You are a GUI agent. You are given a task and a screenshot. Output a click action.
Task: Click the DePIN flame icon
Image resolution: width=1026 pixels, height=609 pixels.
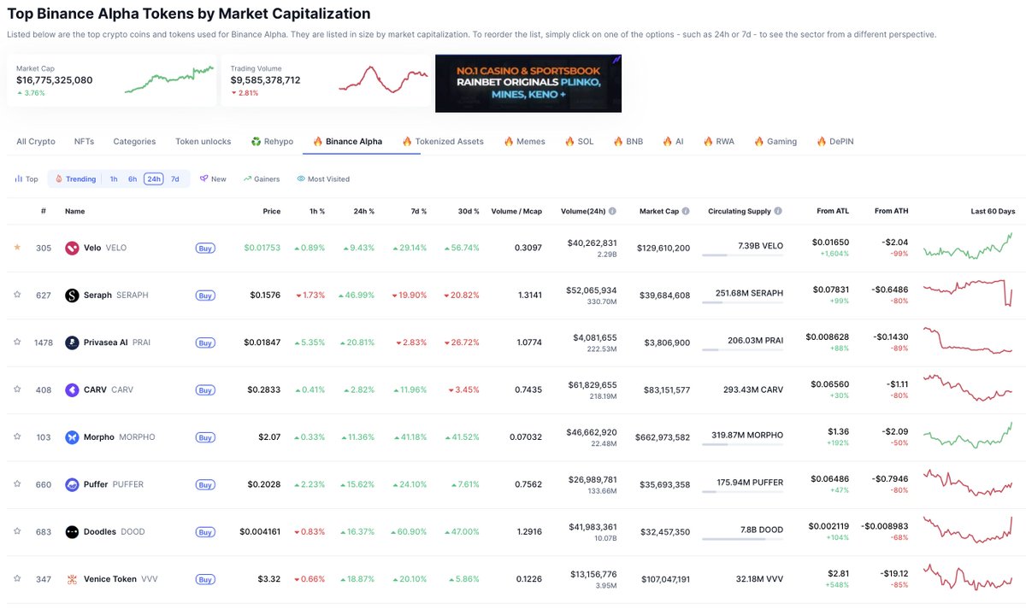(x=821, y=142)
